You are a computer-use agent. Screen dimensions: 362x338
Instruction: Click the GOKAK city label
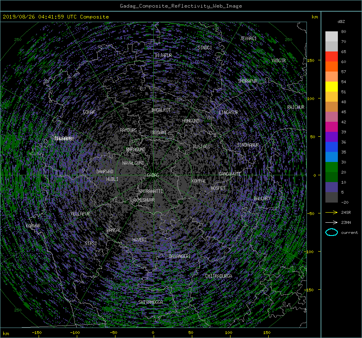[x=89, y=112]
